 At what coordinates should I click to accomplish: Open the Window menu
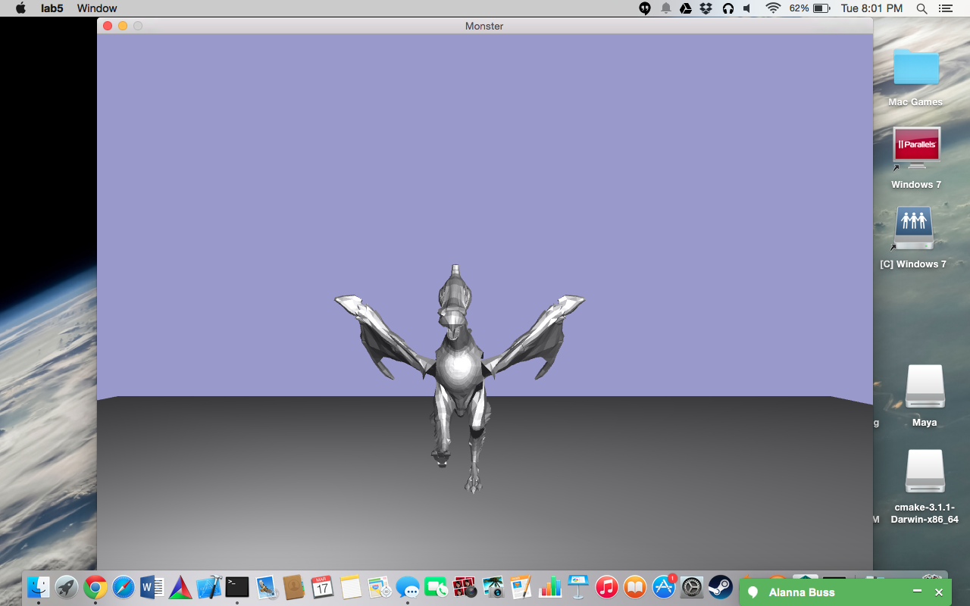click(x=97, y=8)
